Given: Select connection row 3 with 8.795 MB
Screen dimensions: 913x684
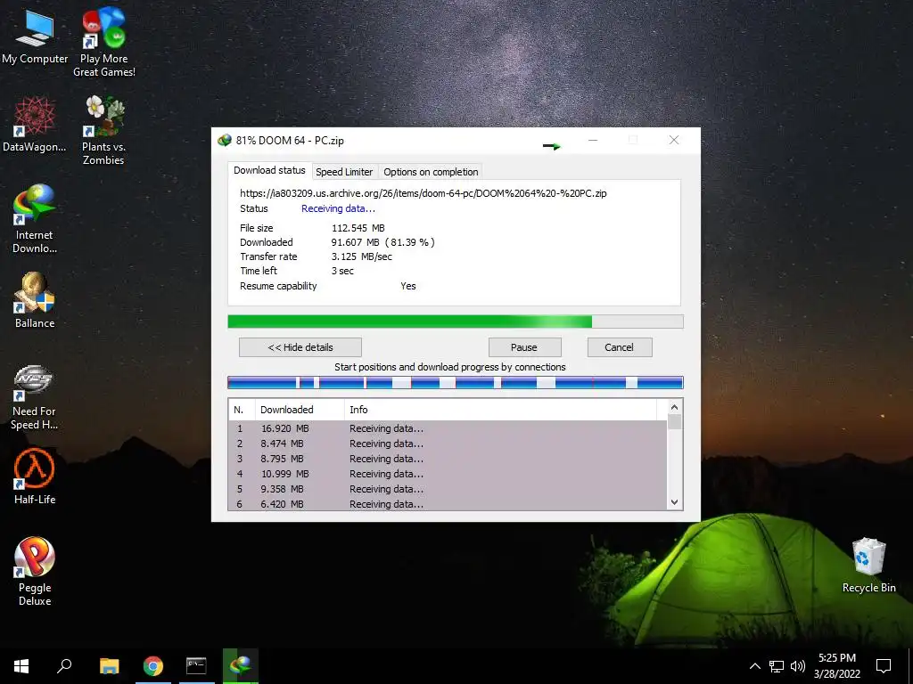Looking at the screenshot, I should [x=448, y=459].
